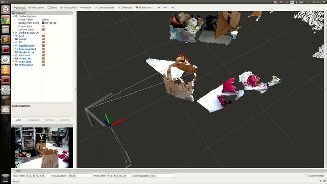Screen dimensions: 327x184
Task: Click the Global Status checkmark icon
Action: 16,33
